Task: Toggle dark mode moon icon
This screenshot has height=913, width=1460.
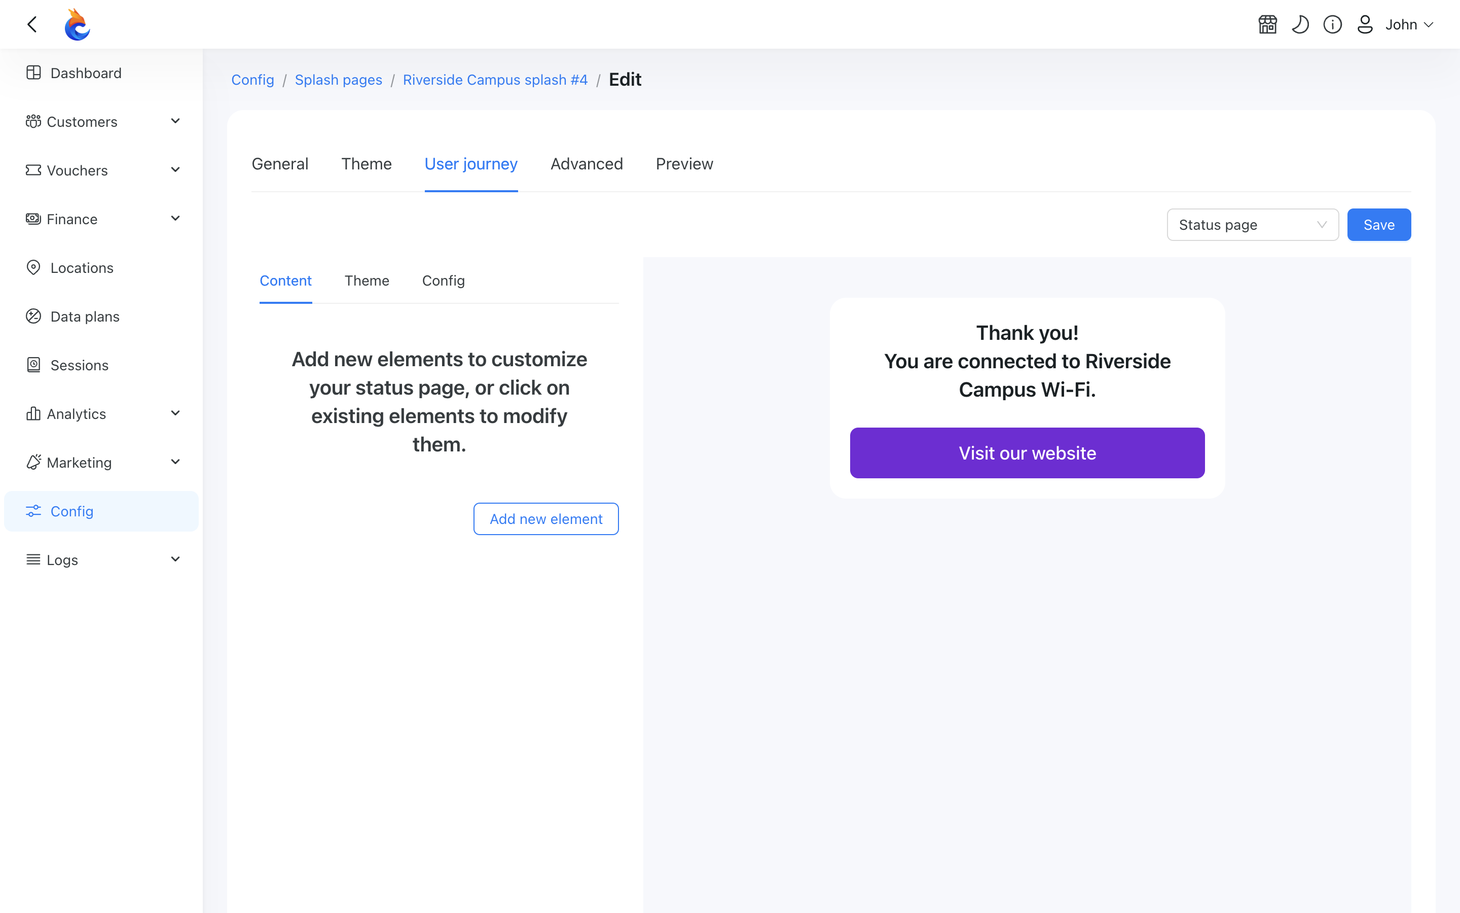Action: click(1300, 24)
